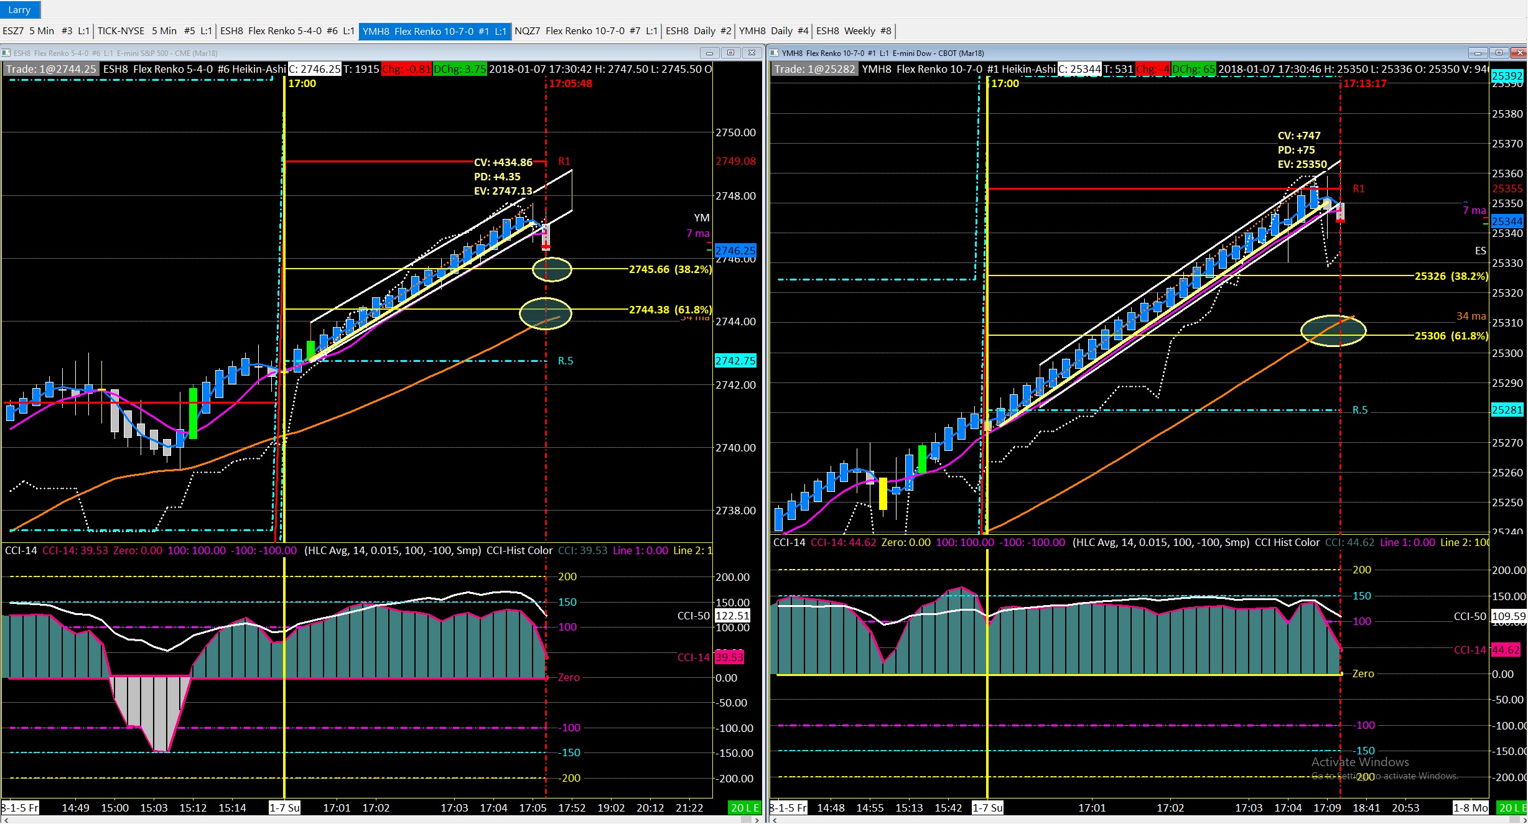Screen dimensions: 1528x824
Task: Open the ESZ7 5 Min #3 tab
Action: click(x=46, y=31)
